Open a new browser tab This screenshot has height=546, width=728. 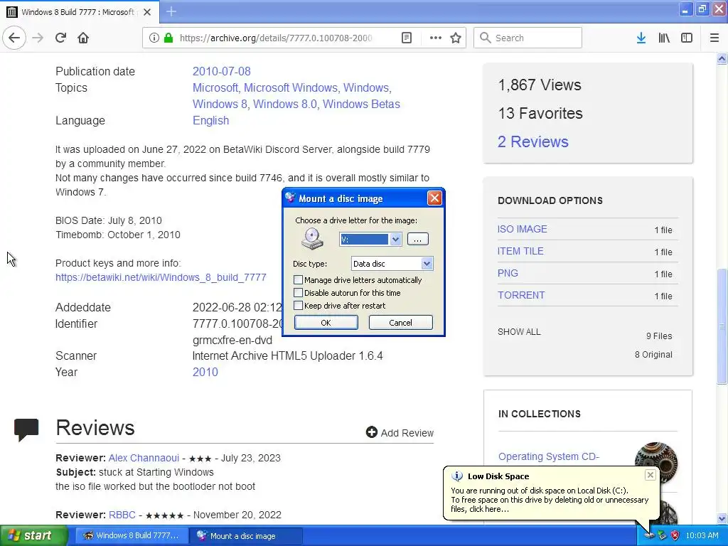171,11
